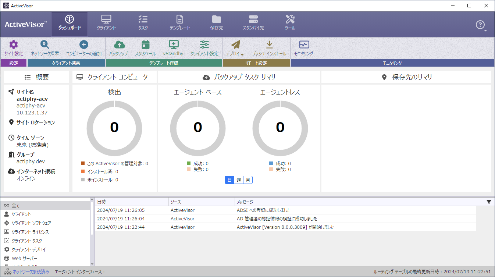Image resolution: width=495 pixels, height=277 pixels.
Task: Click the blue 成功 swatch under エージェントレス
Action: (271, 163)
